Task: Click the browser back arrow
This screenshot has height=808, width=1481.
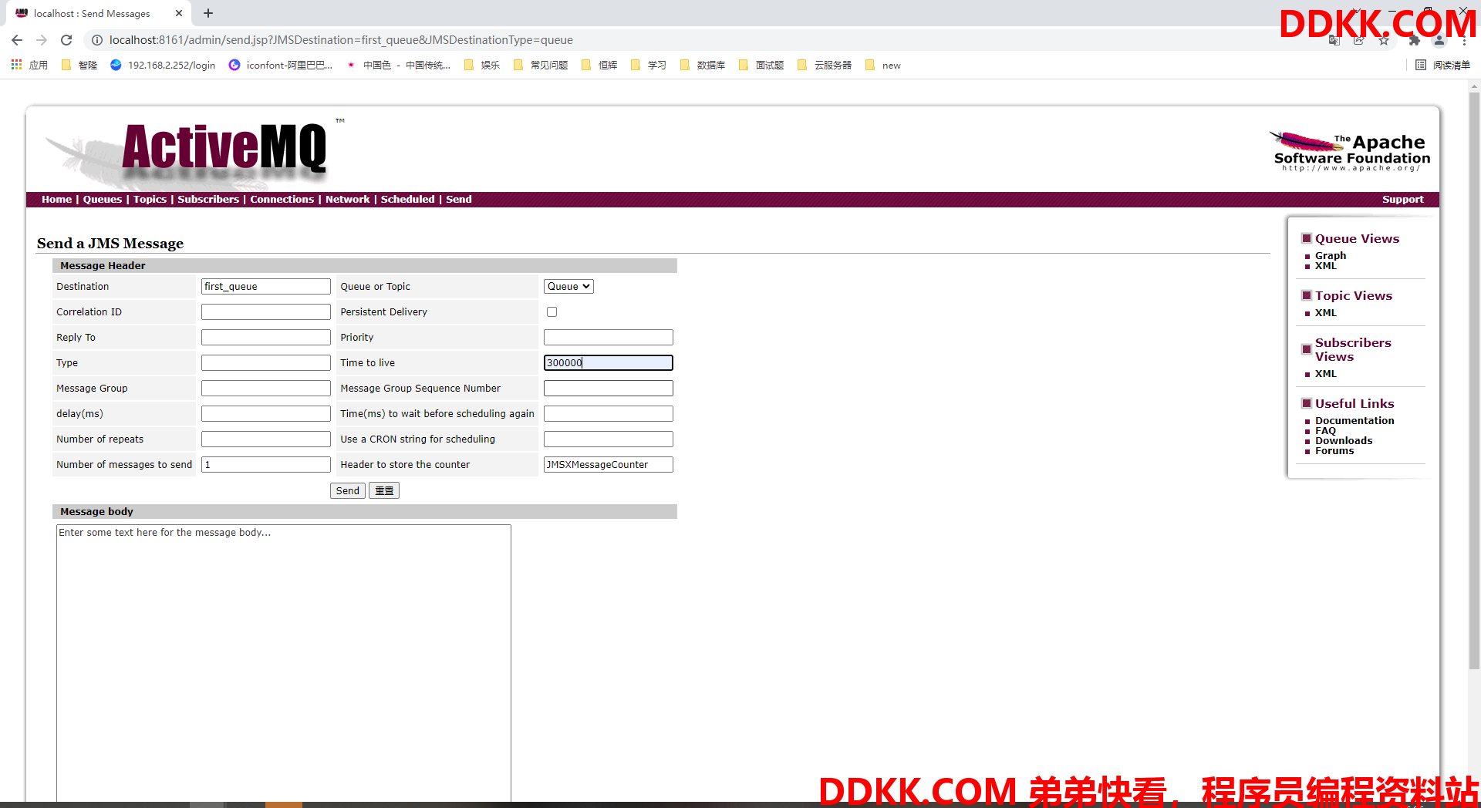Action: tap(17, 40)
